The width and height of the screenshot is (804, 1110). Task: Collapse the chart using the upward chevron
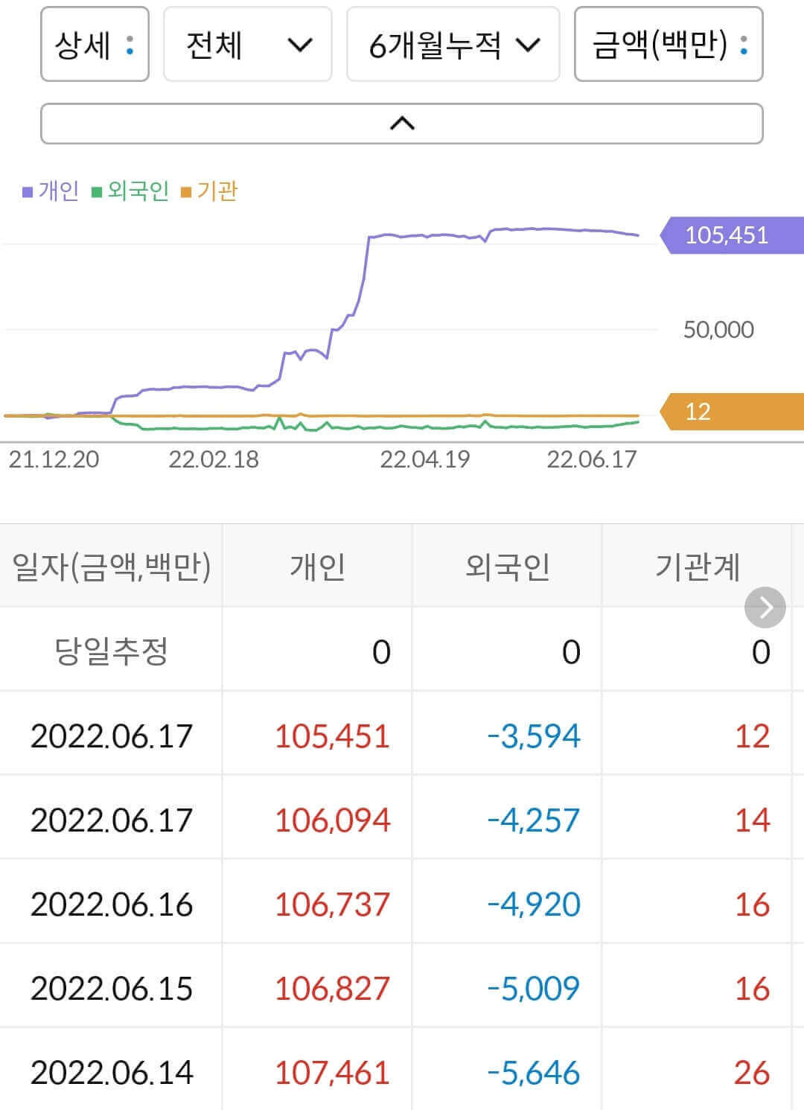402,121
